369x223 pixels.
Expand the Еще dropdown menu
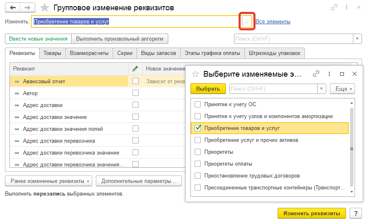pos(344,89)
